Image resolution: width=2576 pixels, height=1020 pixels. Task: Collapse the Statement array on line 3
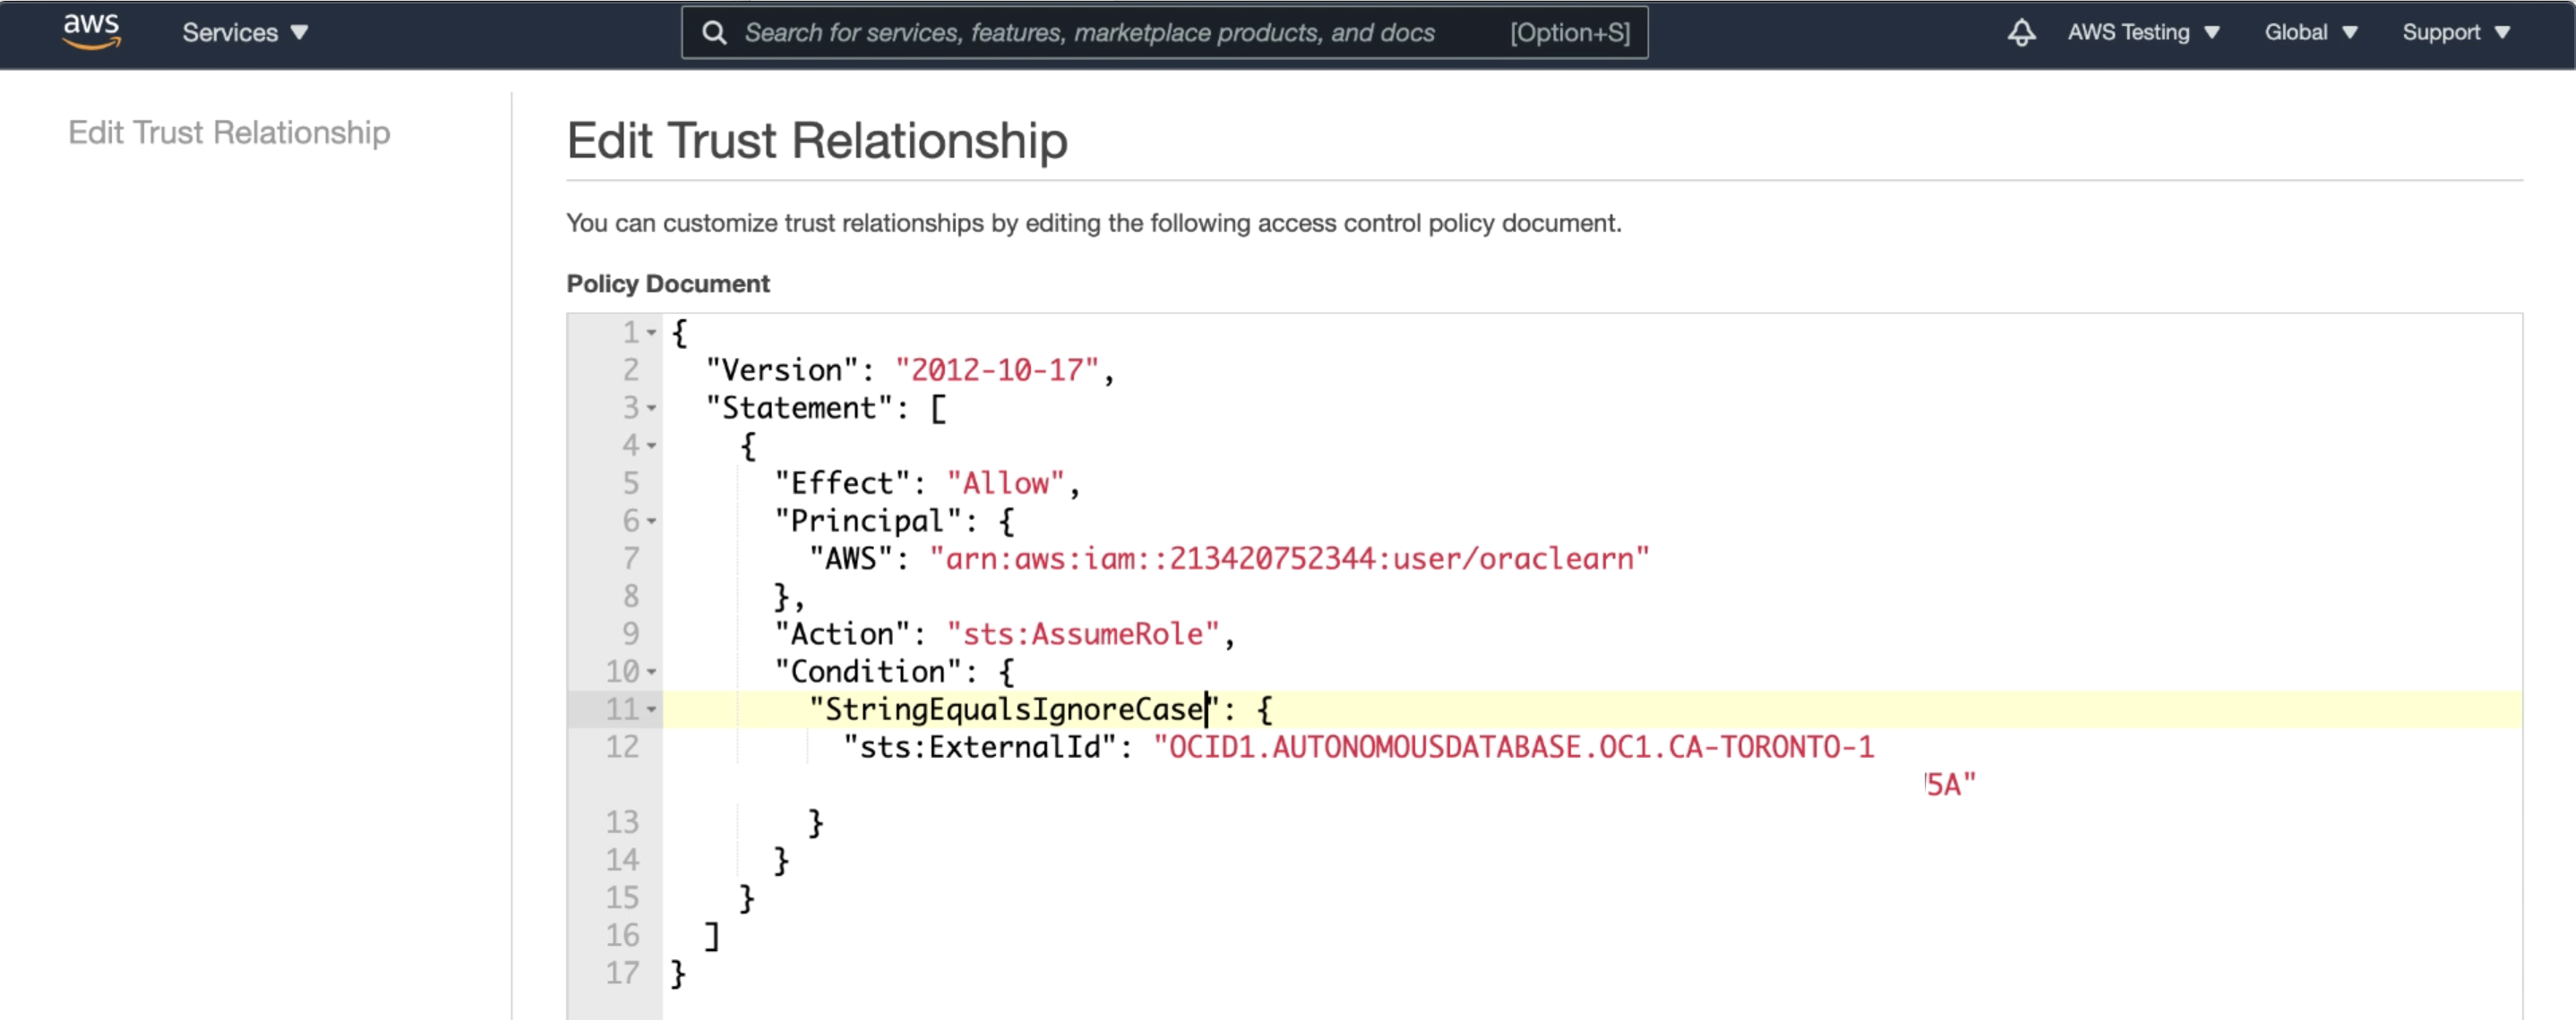coord(652,409)
